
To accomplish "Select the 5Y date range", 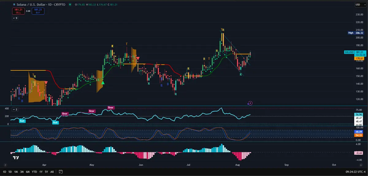I will (x=46, y=172).
